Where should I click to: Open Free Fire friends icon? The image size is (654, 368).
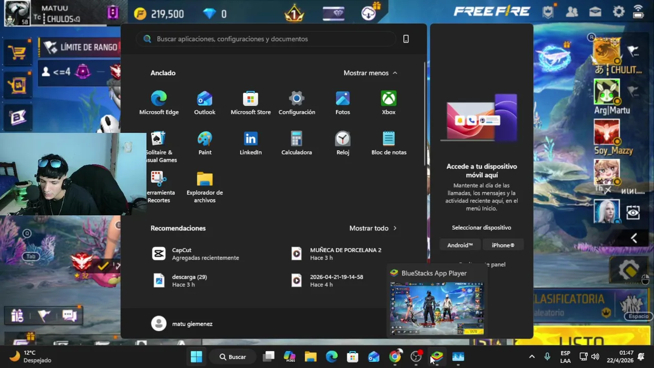(572, 12)
